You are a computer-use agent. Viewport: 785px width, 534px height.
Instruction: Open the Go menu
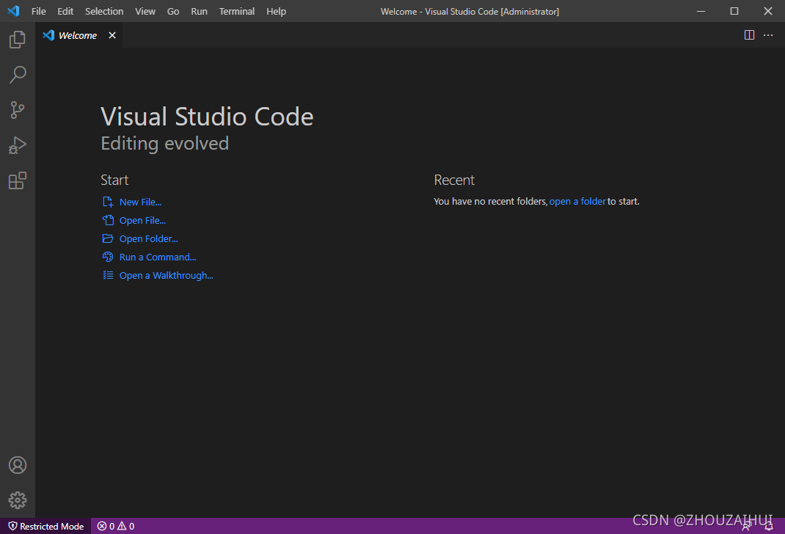tap(172, 11)
